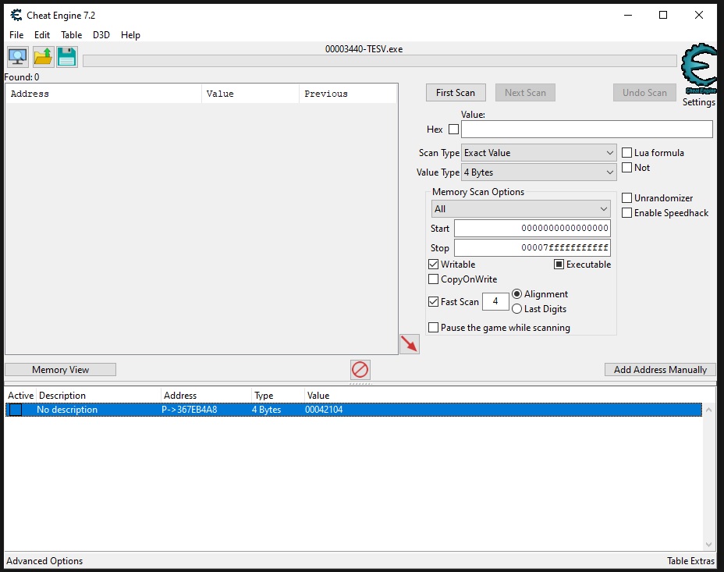Screen dimensions: 724x572
Task: Maximize the Cheat Engine window
Action: [x=663, y=16]
